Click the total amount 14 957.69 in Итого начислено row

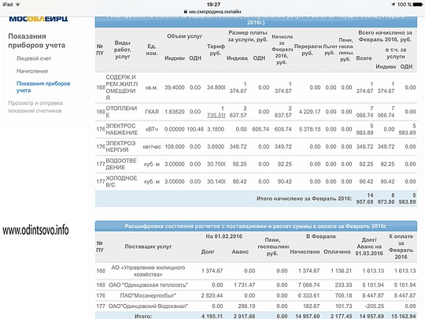364,198
